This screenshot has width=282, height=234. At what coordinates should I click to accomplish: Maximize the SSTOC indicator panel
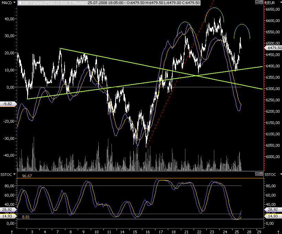257,174
